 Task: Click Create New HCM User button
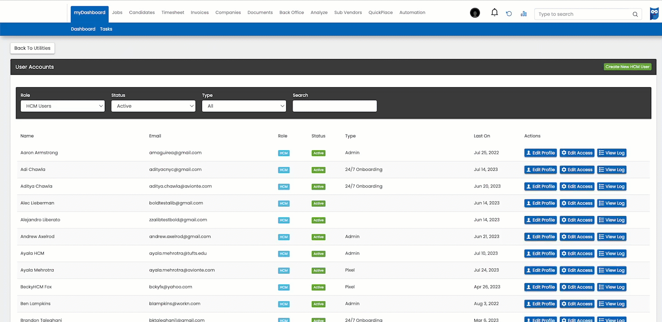[x=628, y=67]
